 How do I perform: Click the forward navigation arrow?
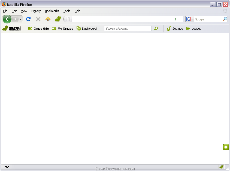click(x=15, y=19)
